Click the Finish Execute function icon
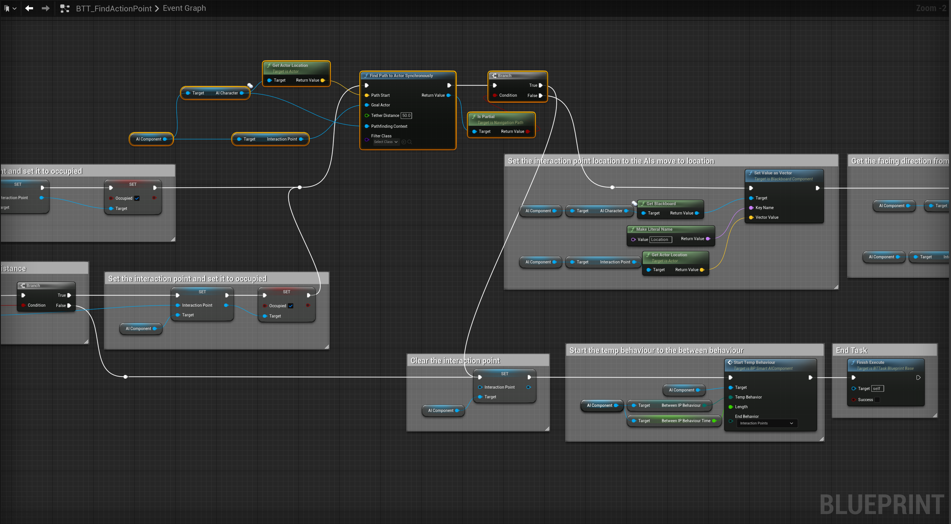951x524 pixels. (x=853, y=362)
